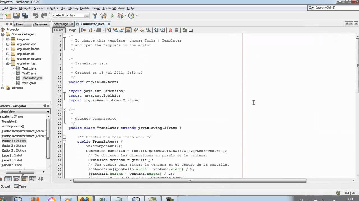The width and height of the screenshot is (359, 201).
Task: Expand the imagenes package node
Action: (x=8, y=39)
